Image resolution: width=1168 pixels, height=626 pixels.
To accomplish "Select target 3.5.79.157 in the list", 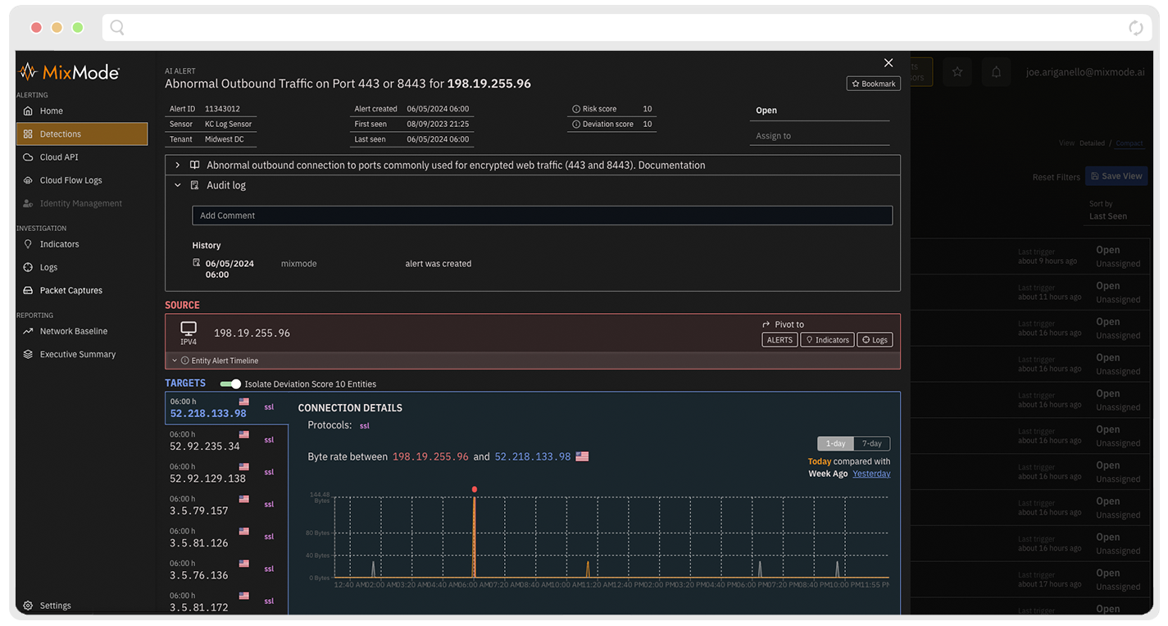I will [x=199, y=510].
